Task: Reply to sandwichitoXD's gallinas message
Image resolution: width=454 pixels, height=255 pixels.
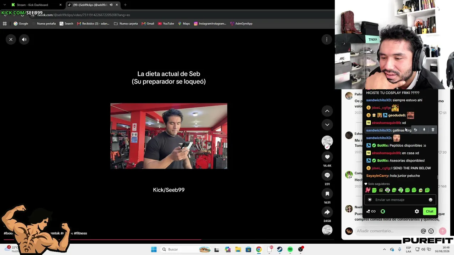Action: (415, 130)
